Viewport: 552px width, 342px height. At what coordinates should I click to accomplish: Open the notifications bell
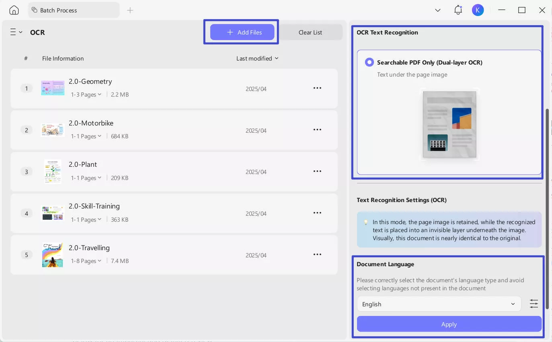[458, 10]
